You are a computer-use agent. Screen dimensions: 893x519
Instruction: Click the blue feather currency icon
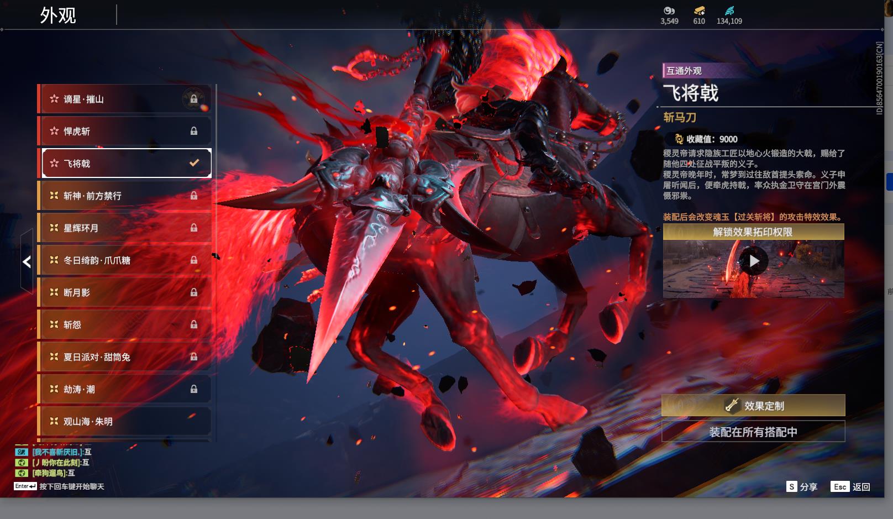[729, 11]
